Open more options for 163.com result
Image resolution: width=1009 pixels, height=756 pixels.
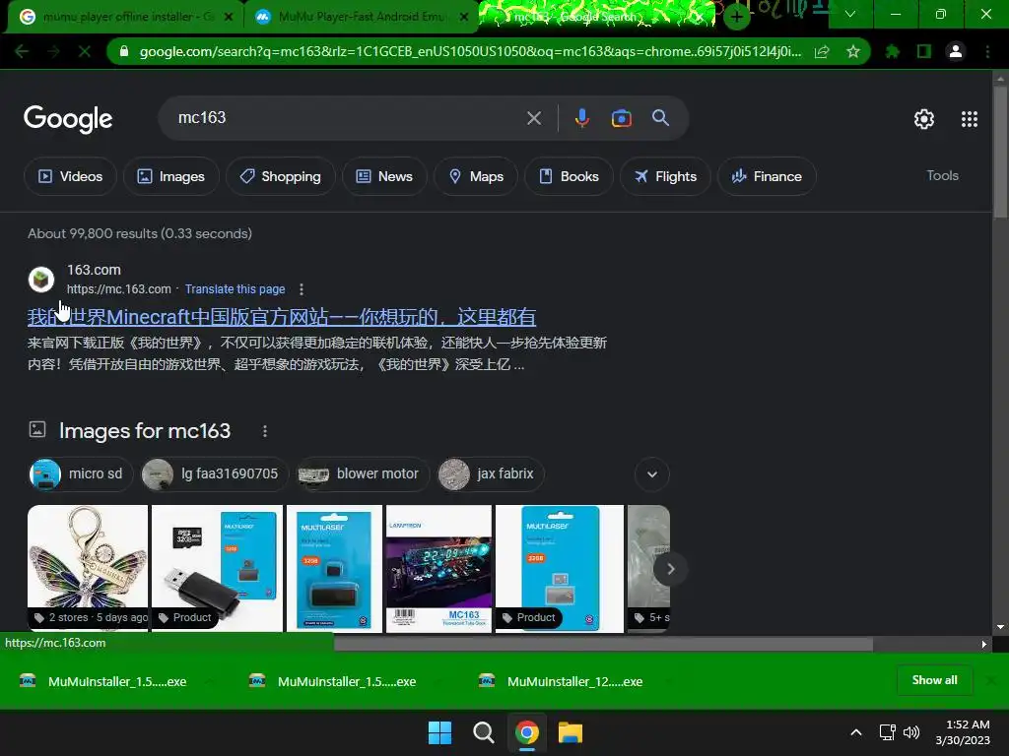[302, 289]
